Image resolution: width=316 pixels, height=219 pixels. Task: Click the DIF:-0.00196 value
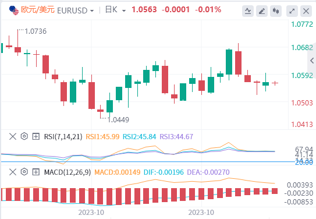[x=164, y=172]
